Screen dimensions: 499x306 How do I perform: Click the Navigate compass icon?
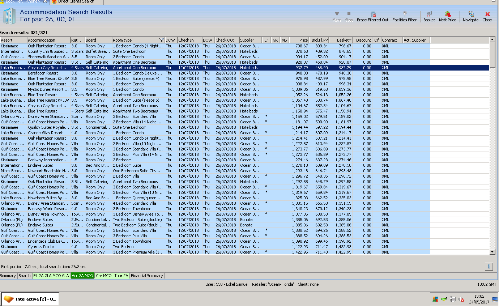coord(471,14)
